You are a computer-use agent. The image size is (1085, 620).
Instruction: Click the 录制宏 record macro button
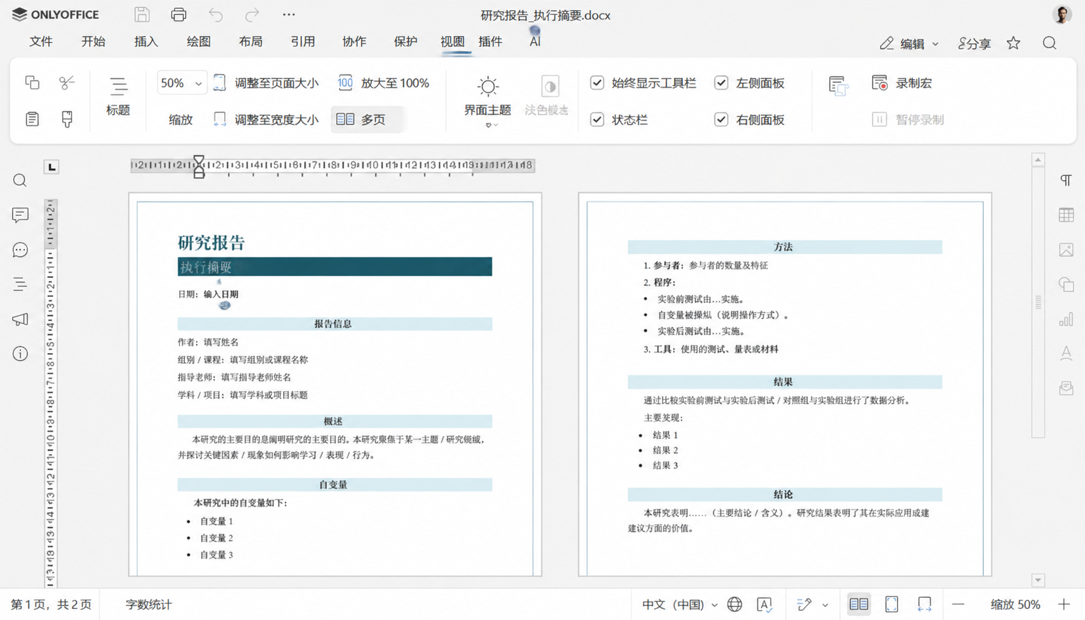point(903,83)
